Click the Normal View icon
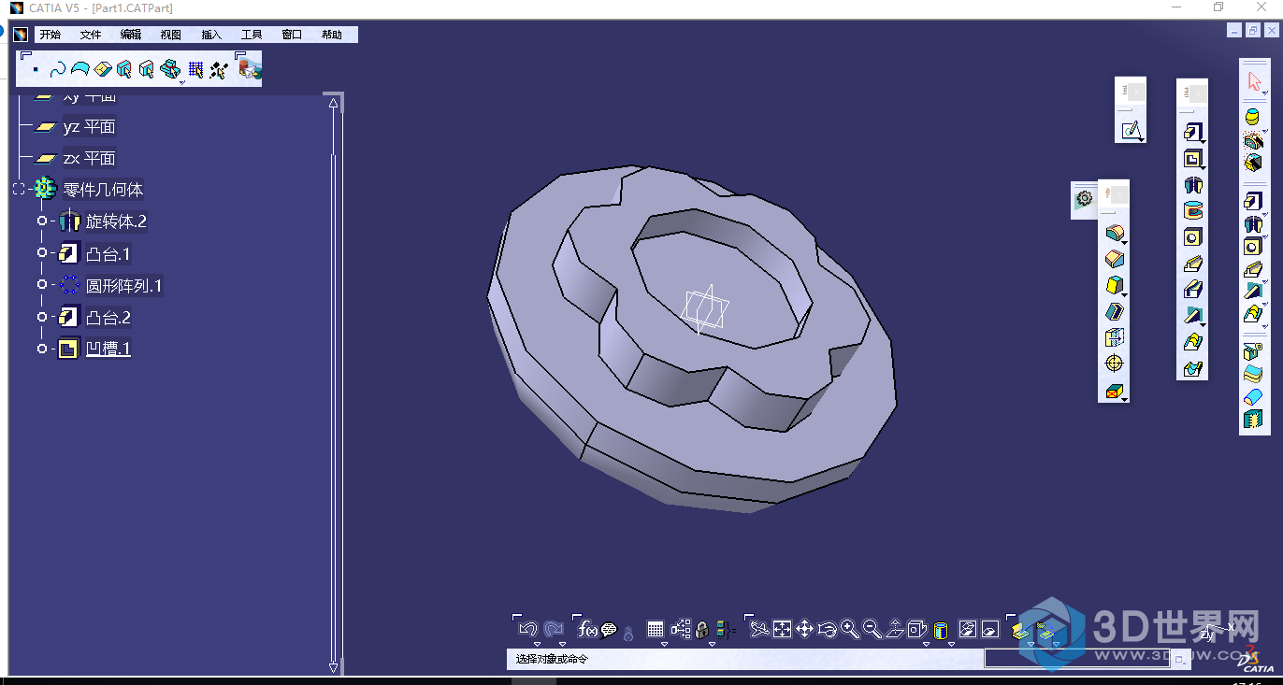Image resolution: width=1283 pixels, height=685 pixels. pos(895,629)
